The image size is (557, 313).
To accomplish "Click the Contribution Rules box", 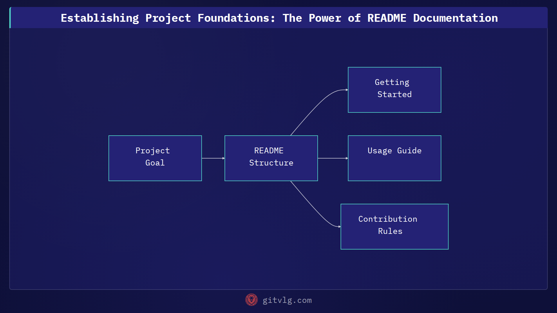I will [x=395, y=227].
